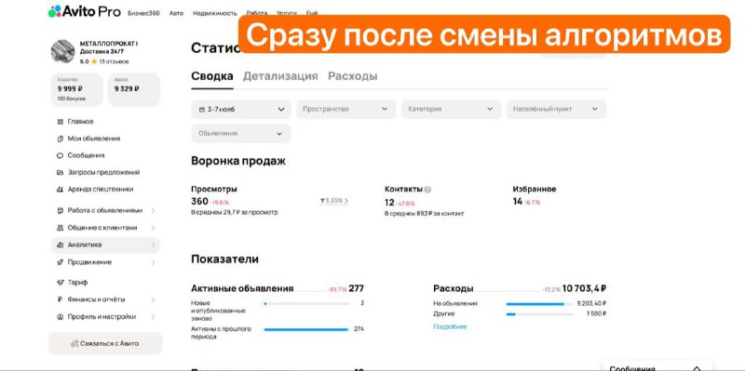Click the Общение с клиентами icon
The height and width of the screenshot is (371, 745).
click(x=60, y=228)
